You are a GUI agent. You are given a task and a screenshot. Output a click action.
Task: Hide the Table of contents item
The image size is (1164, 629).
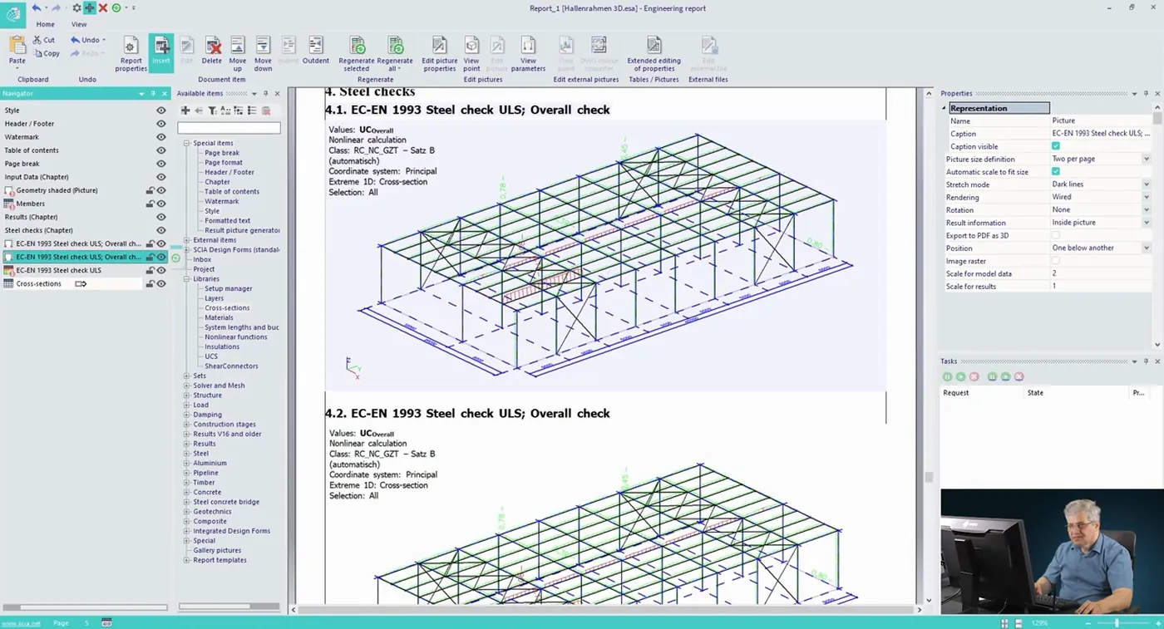click(x=161, y=150)
